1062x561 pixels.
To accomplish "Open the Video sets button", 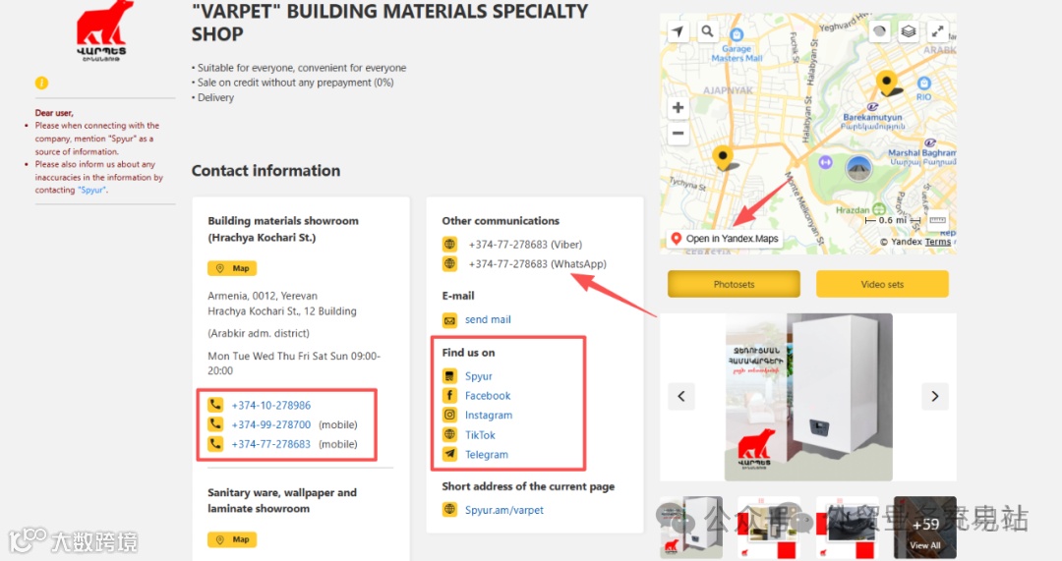I will (x=882, y=284).
